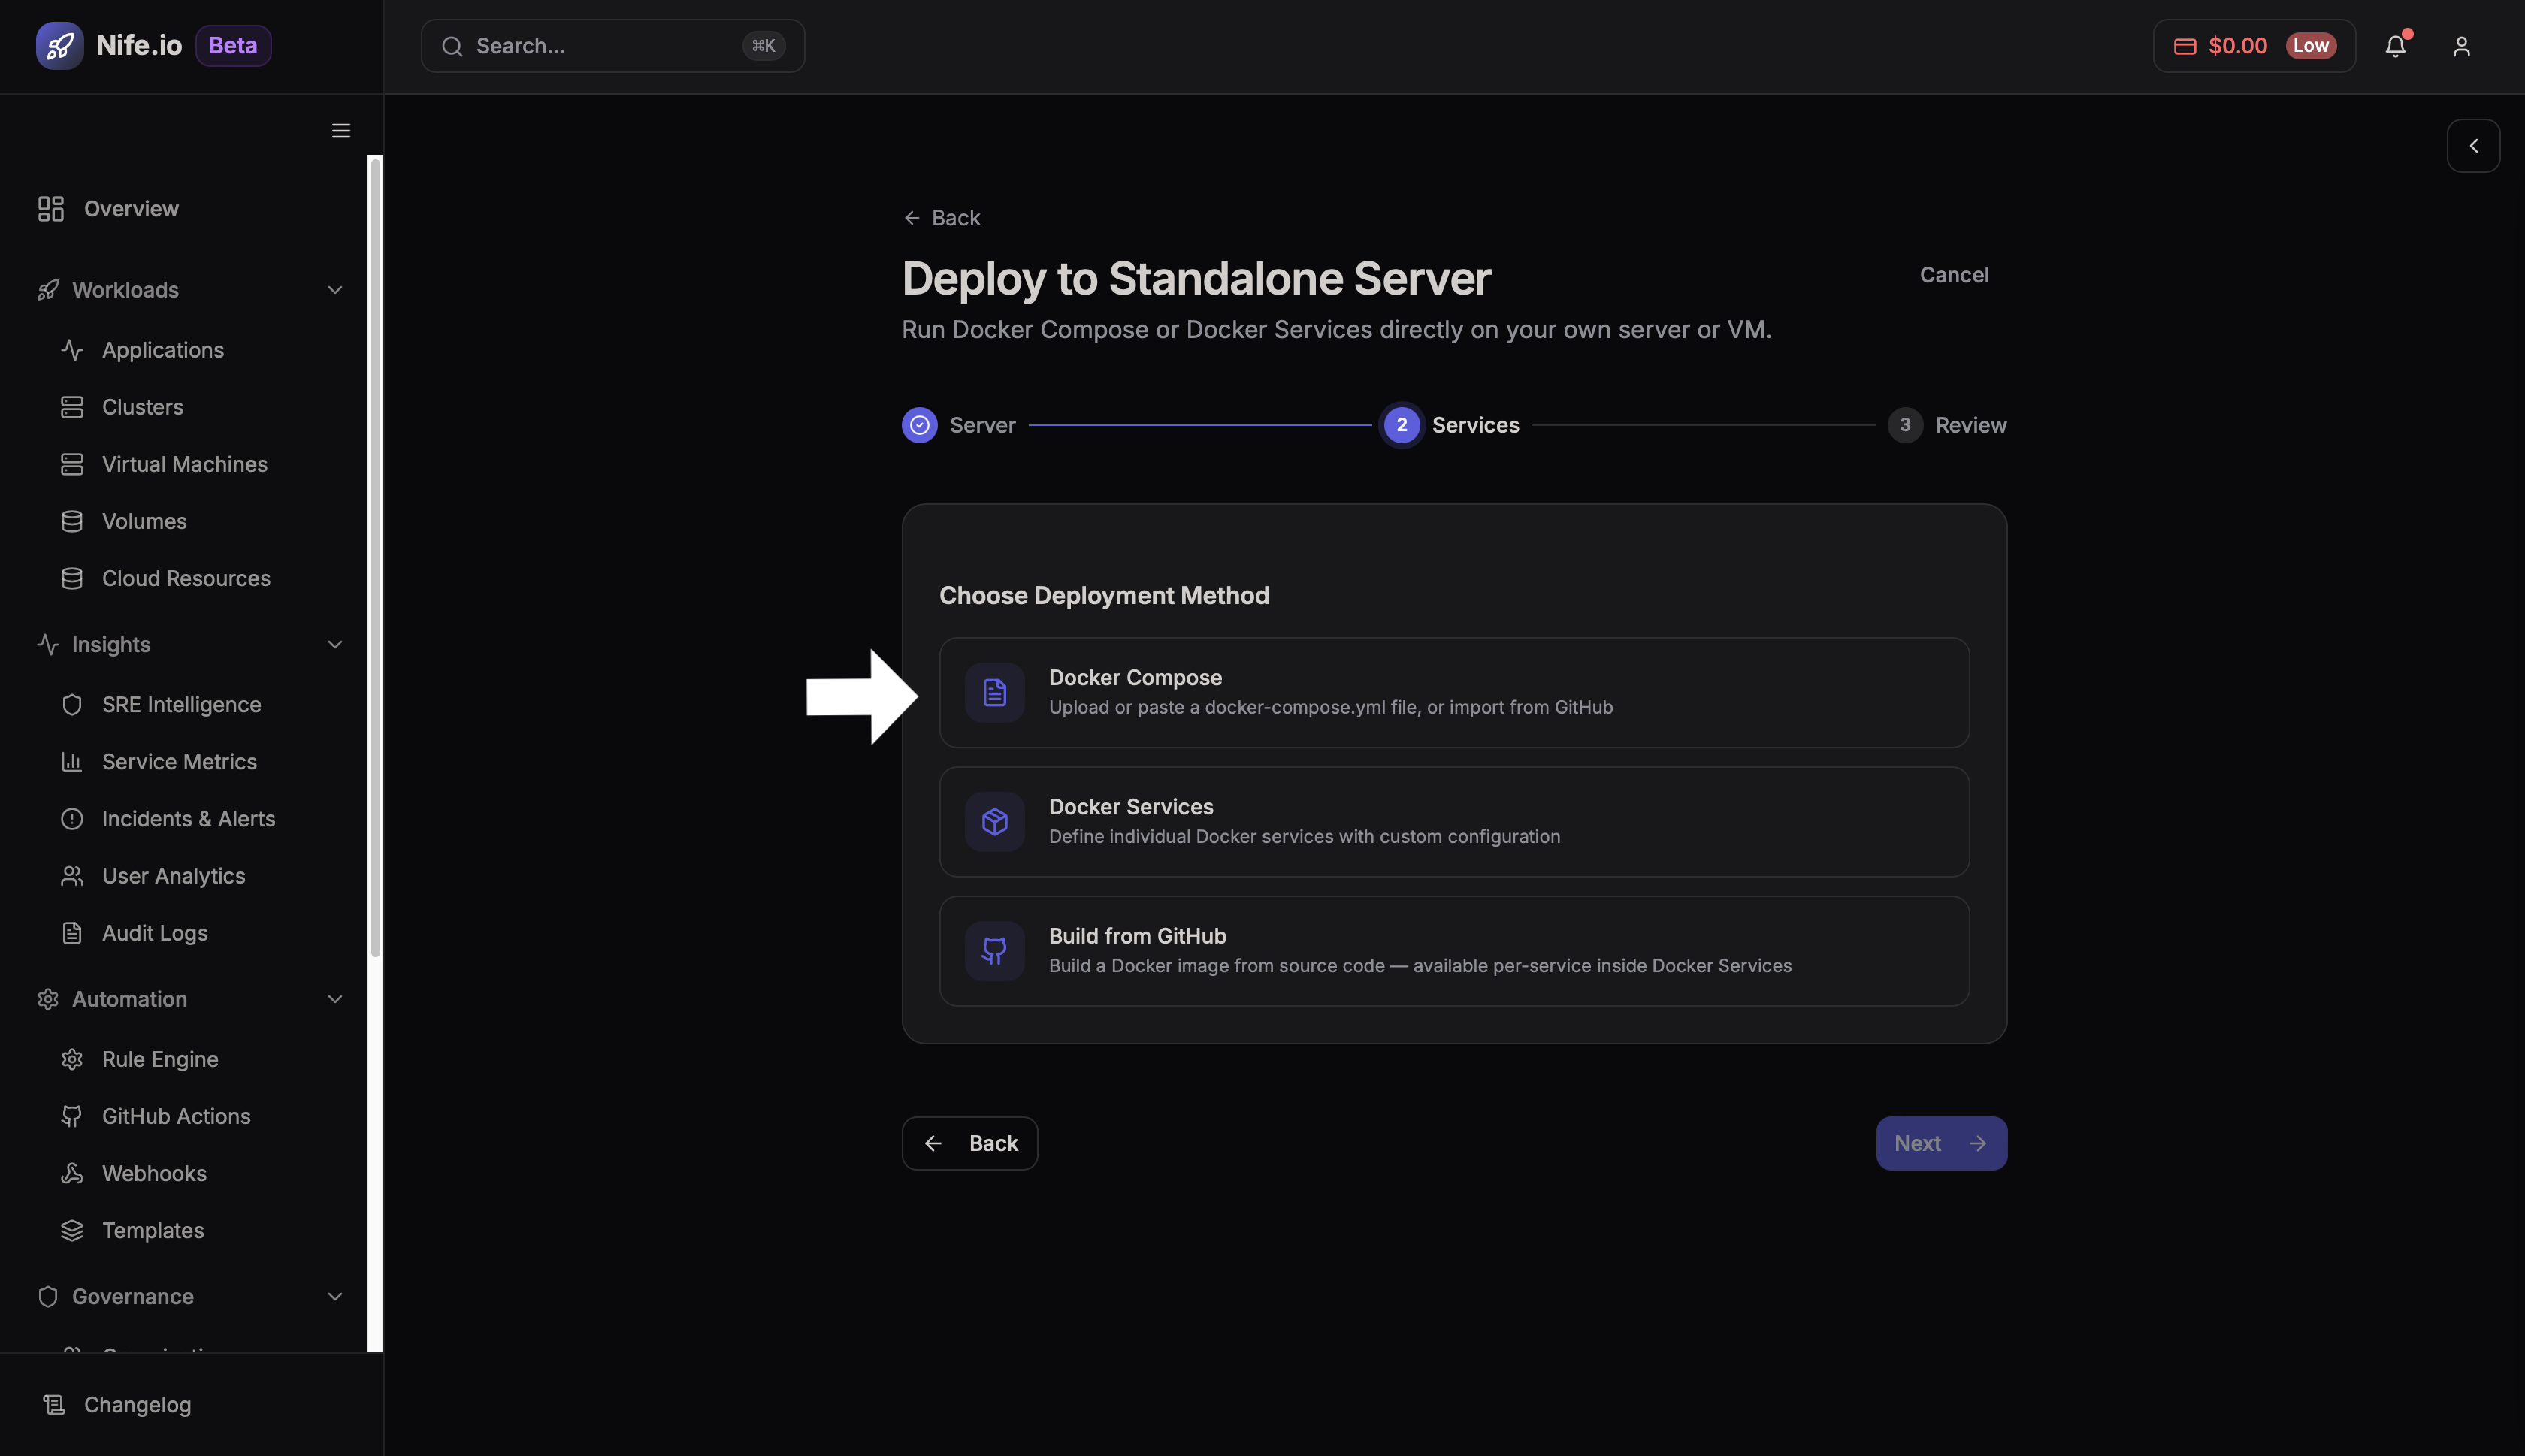Click the Search field
This screenshot has width=2525, height=1456.
[x=611, y=45]
